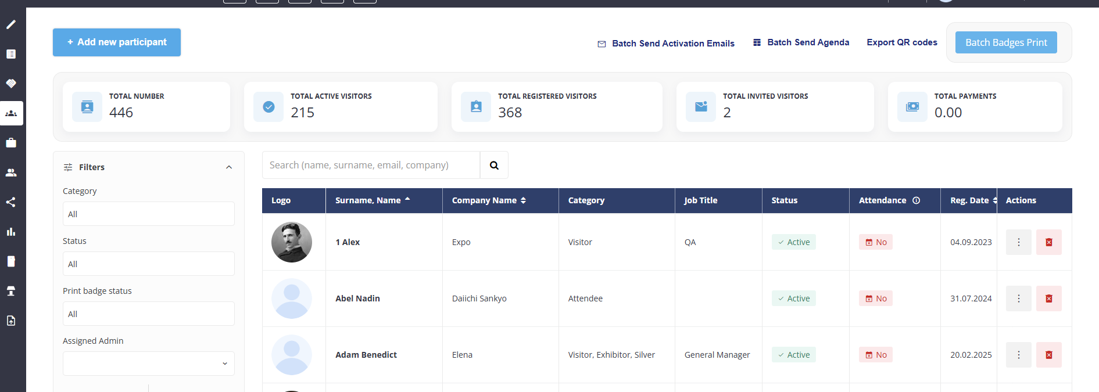This screenshot has width=1099, height=392.
Task: Click 1 Alex portrait photo thumbnail
Action: (x=292, y=242)
